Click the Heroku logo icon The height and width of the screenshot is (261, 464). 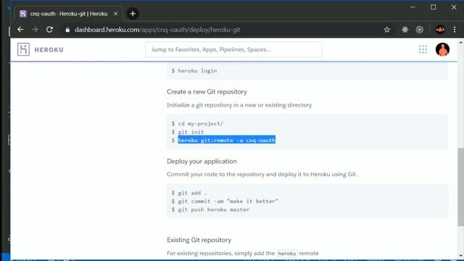pyautogui.click(x=23, y=49)
